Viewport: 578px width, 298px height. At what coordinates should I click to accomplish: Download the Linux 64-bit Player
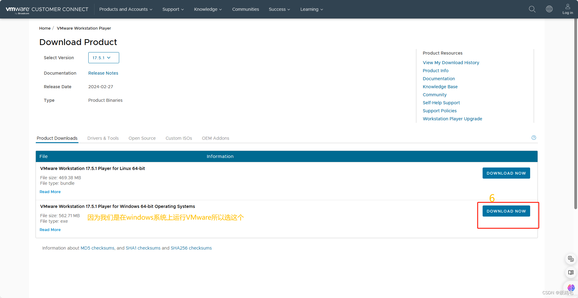(506, 173)
